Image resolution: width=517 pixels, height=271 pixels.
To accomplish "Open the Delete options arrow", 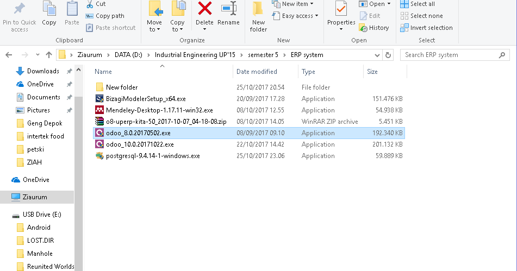I will [x=204, y=30].
